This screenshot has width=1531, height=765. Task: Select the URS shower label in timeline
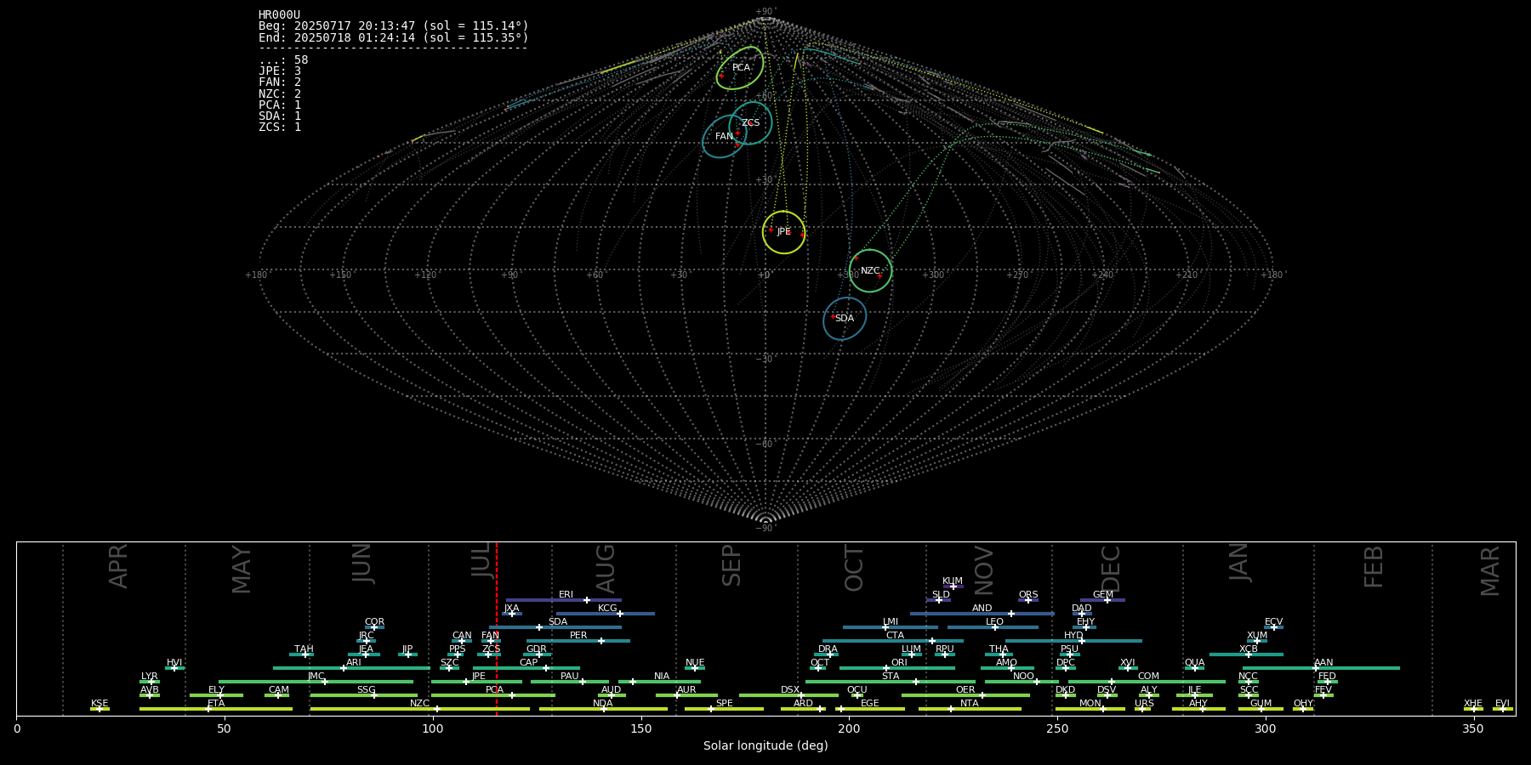pyautogui.click(x=1144, y=704)
